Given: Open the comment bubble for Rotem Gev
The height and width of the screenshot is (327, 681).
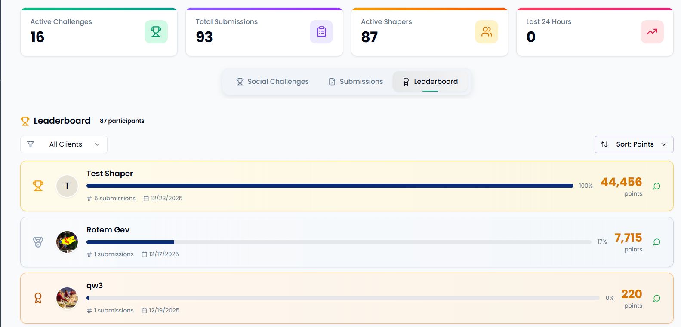Looking at the screenshot, I should tap(656, 242).
